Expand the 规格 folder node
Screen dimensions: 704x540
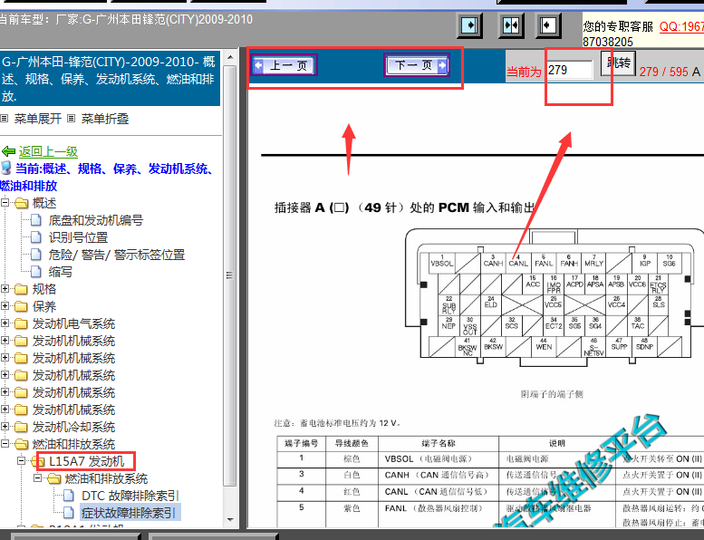tap(5, 289)
